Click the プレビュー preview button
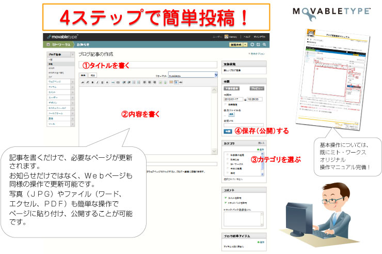Image resolution: width=382 pixels, height=254 pixels. [x=257, y=88]
